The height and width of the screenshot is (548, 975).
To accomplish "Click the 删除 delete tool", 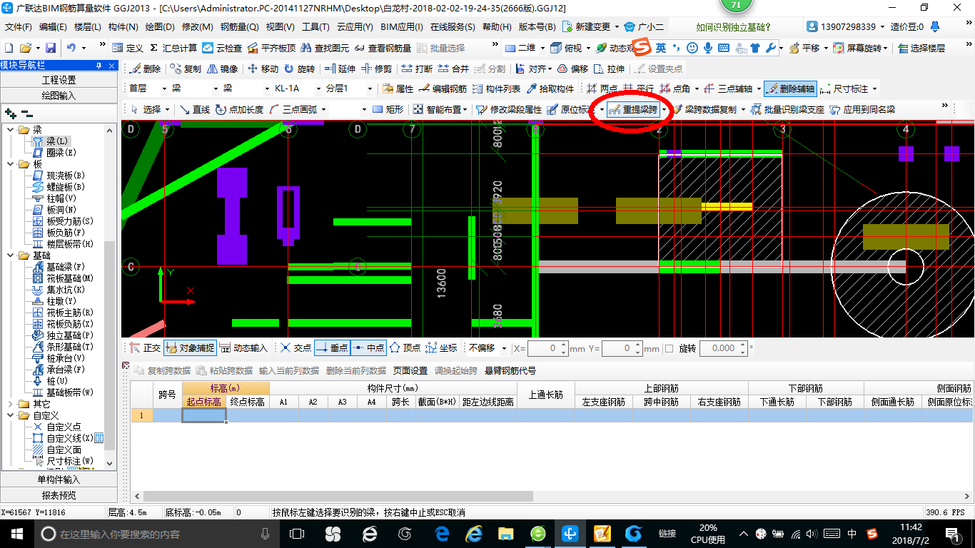I will tap(145, 69).
